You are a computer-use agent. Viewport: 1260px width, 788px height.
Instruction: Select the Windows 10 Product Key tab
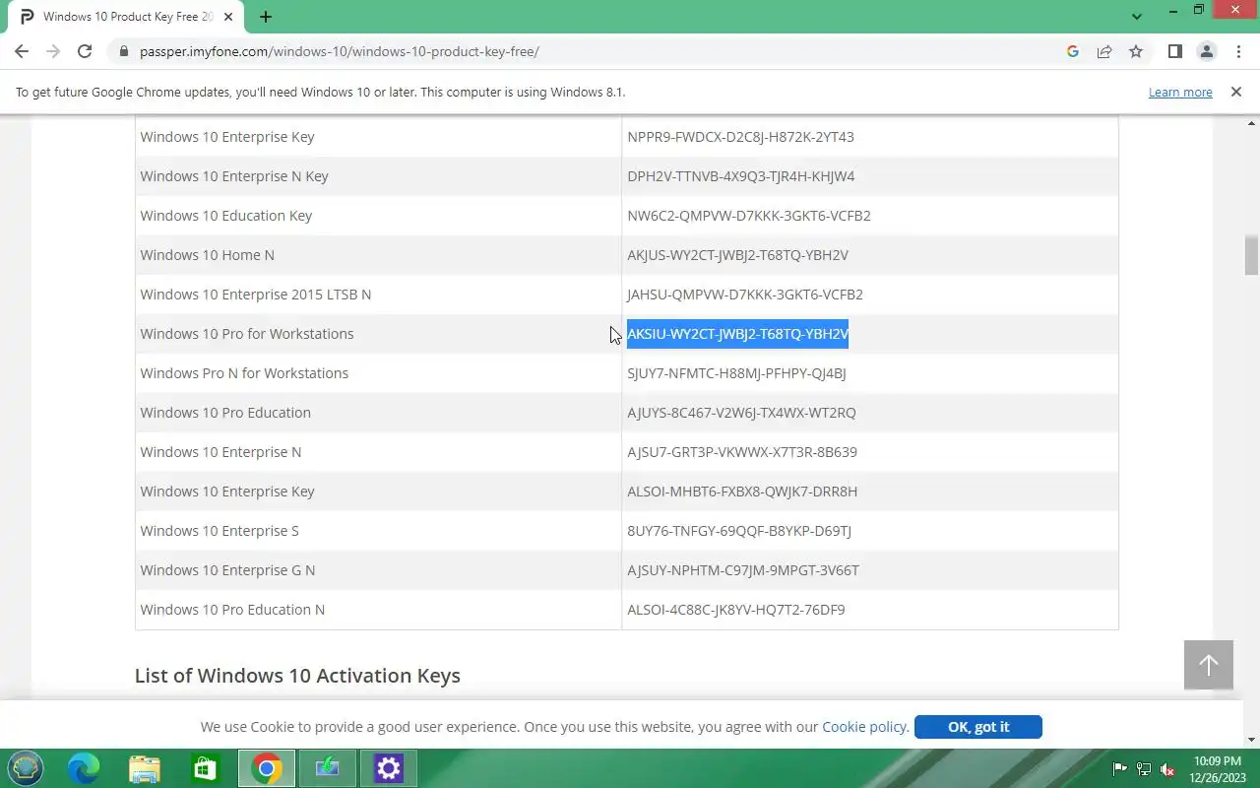pyautogui.click(x=128, y=17)
